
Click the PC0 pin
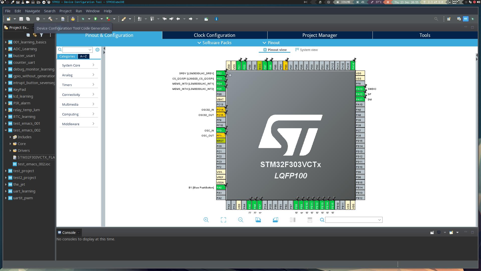(221, 146)
